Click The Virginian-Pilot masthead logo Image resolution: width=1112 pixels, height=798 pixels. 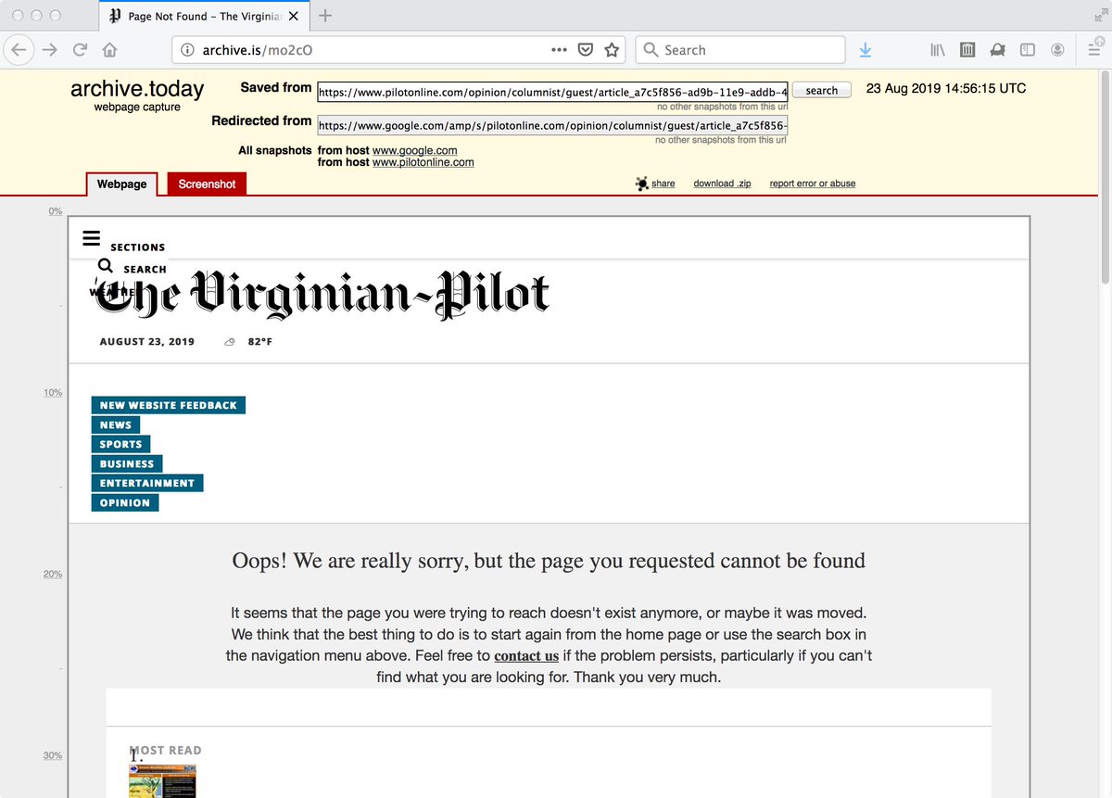pyautogui.click(x=323, y=294)
